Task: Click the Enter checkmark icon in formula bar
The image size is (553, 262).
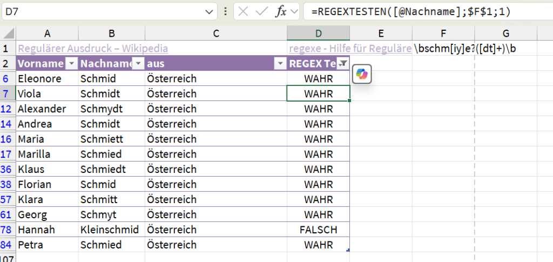Action: click(261, 12)
